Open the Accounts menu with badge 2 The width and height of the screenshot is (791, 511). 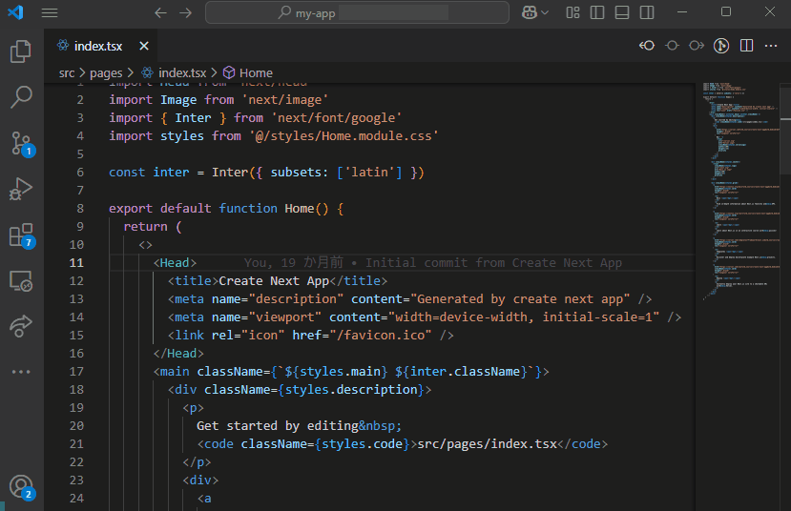coord(22,487)
